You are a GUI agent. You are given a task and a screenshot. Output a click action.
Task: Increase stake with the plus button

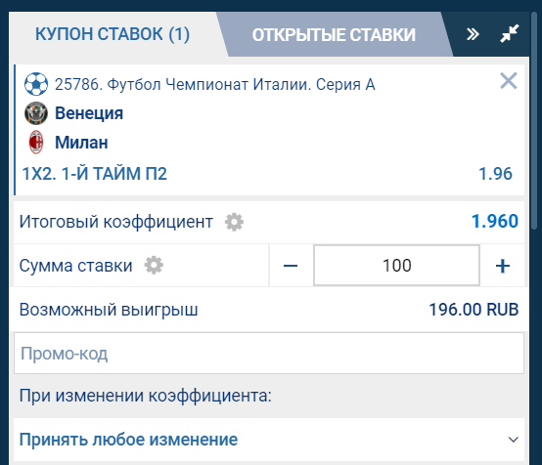tap(502, 266)
